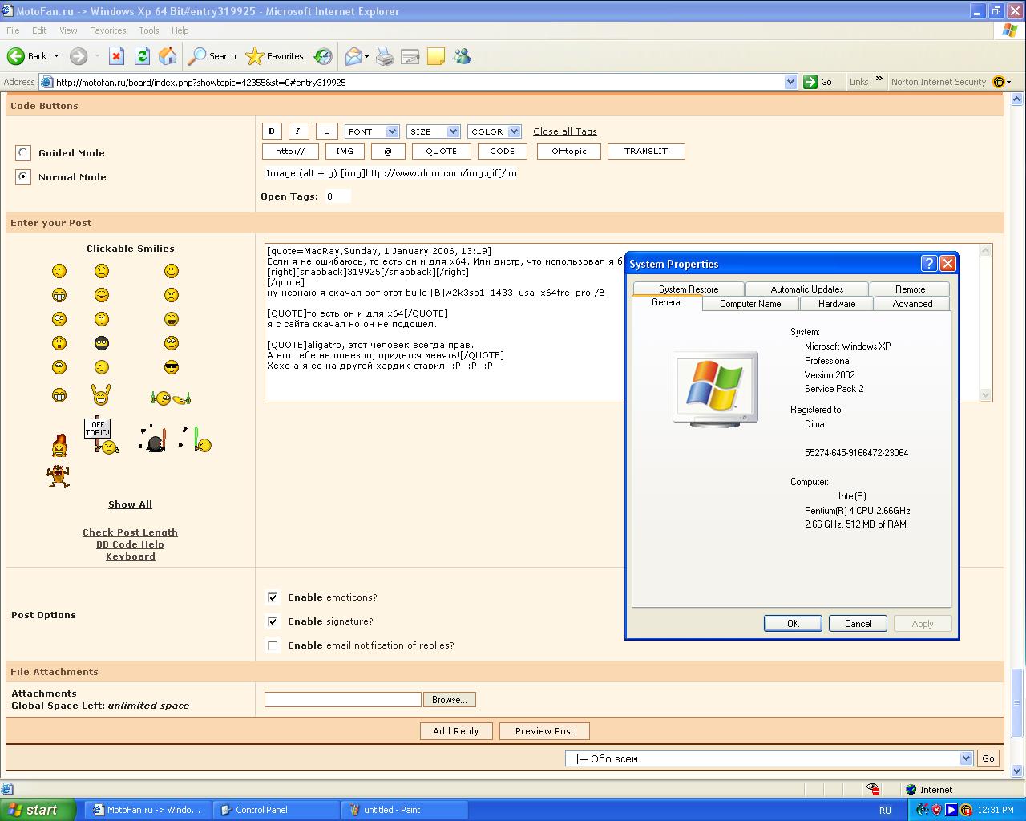This screenshot has width=1026, height=821.
Task: Click the Start button
Action: pos(38,810)
